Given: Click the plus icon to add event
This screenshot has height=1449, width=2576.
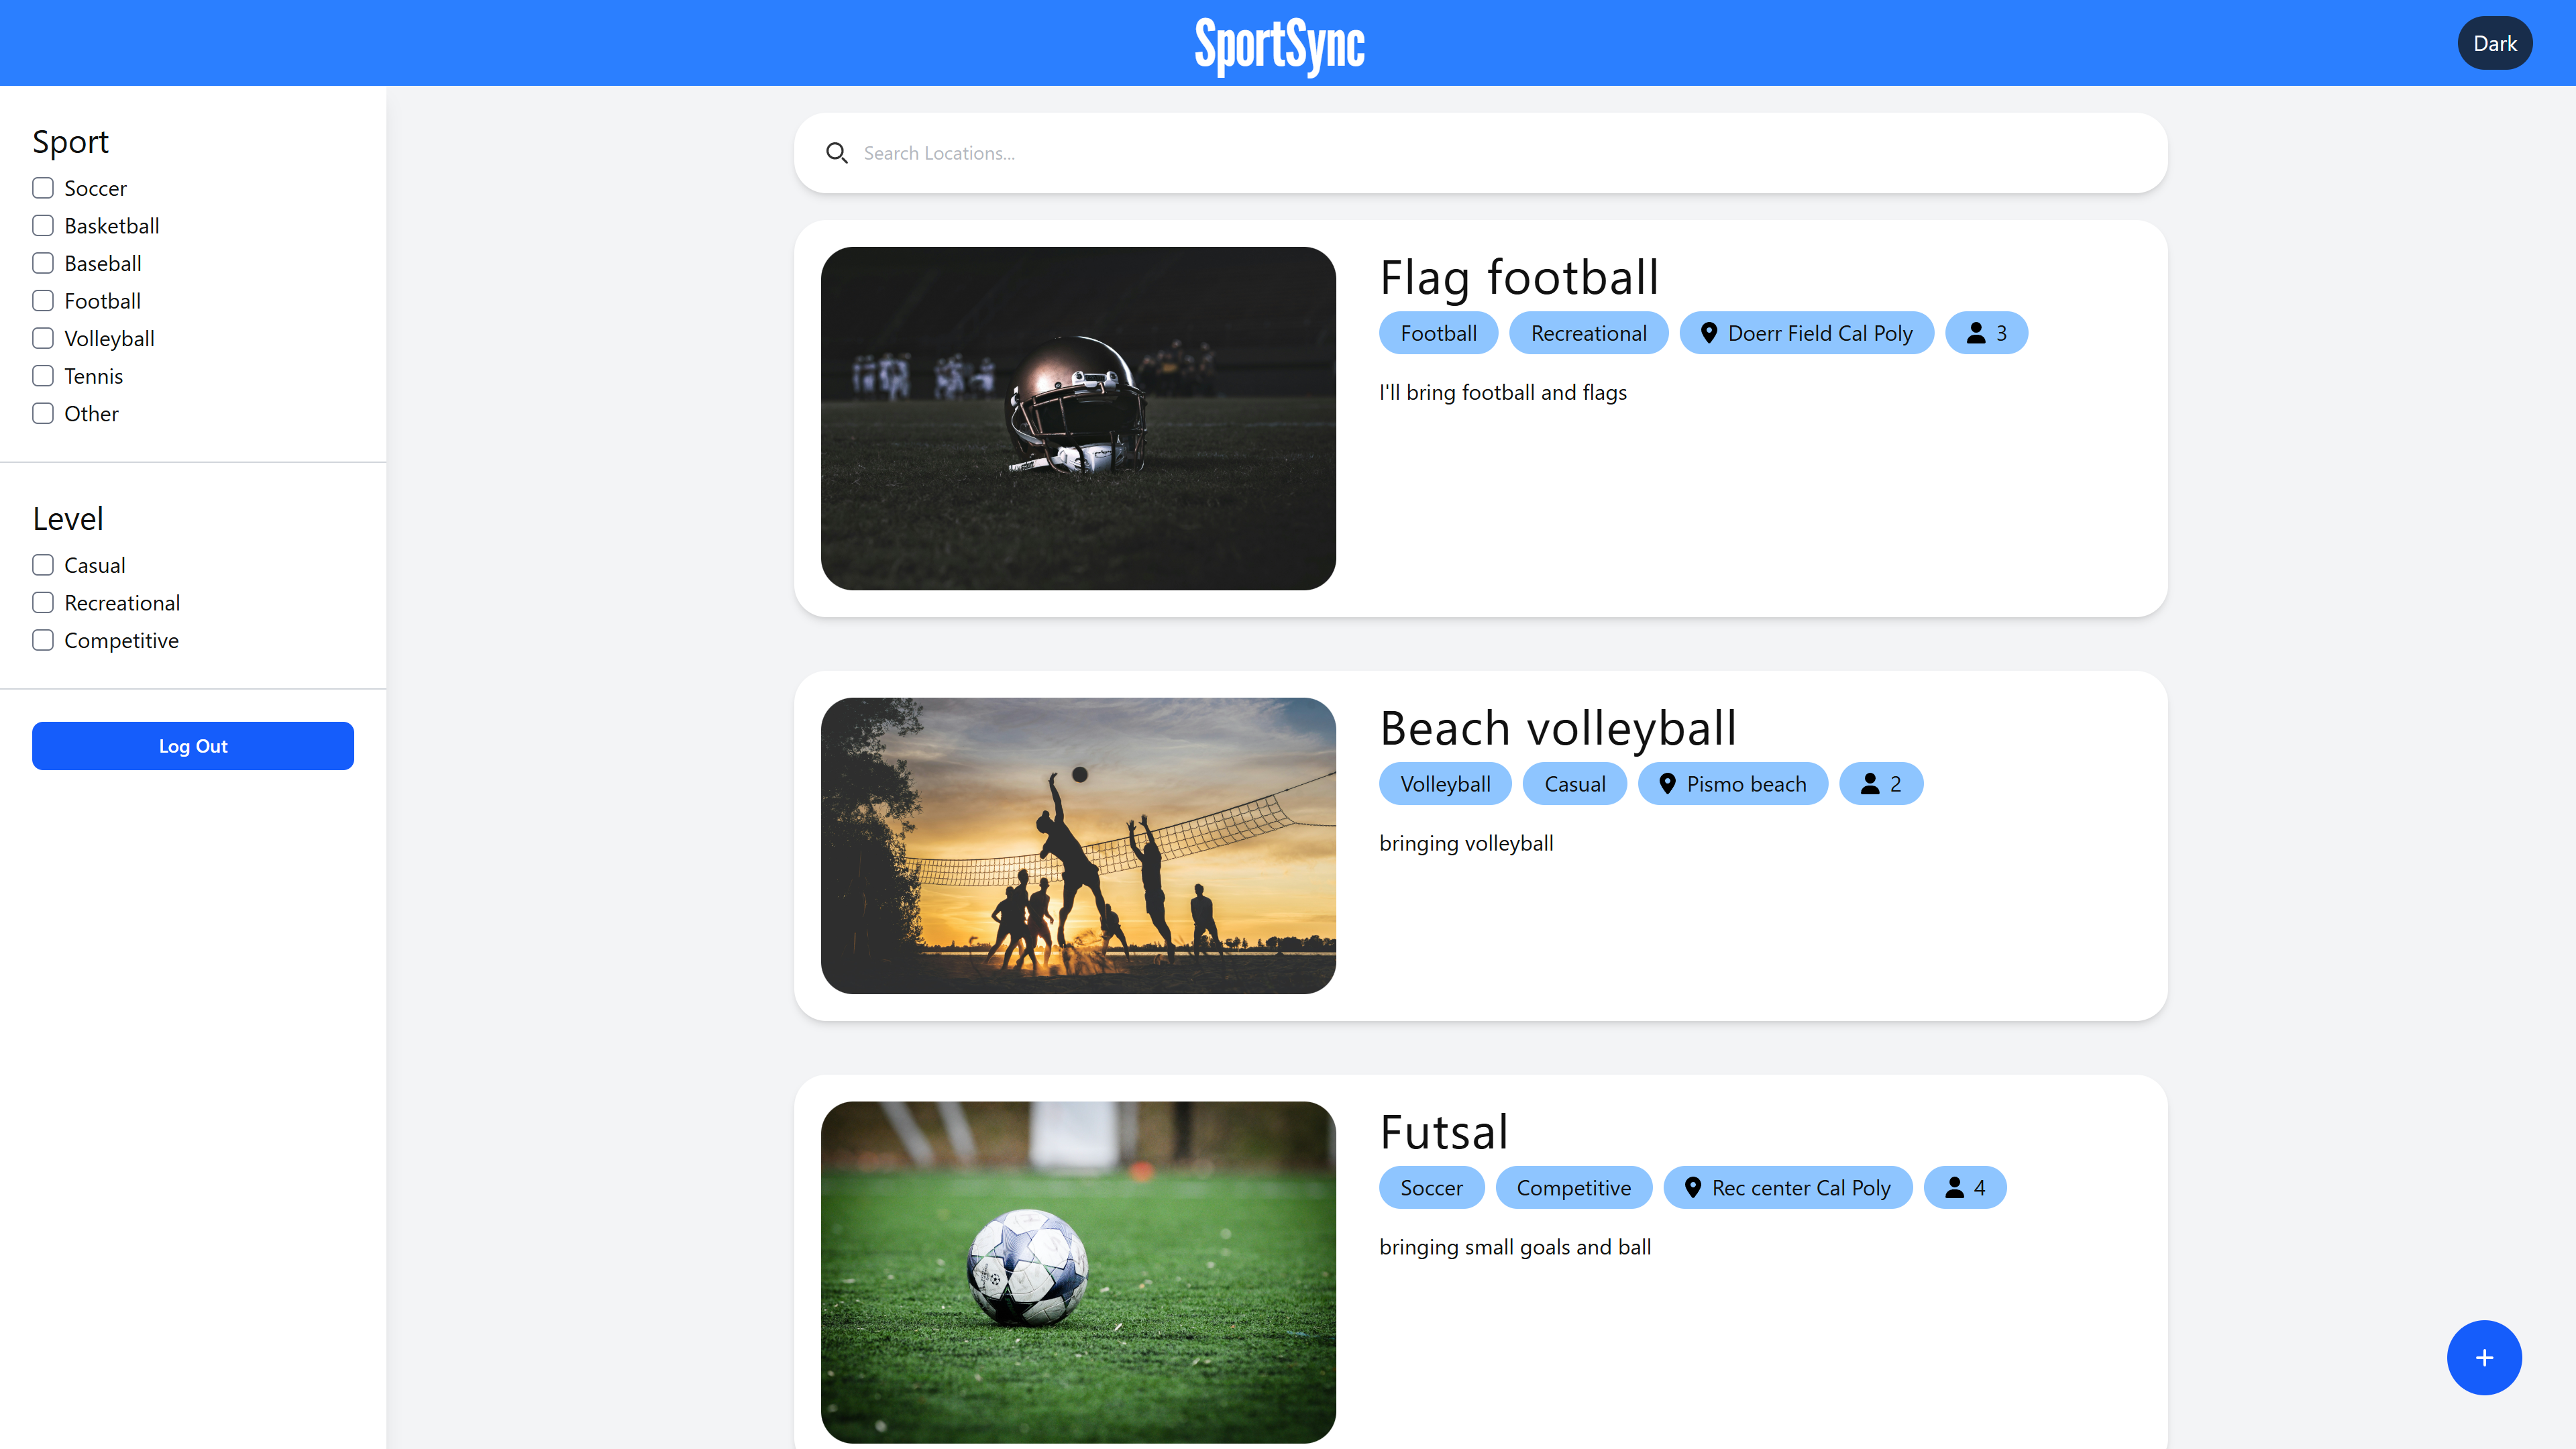Looking at the screenshot, I should click(x=2484, y=1357).
